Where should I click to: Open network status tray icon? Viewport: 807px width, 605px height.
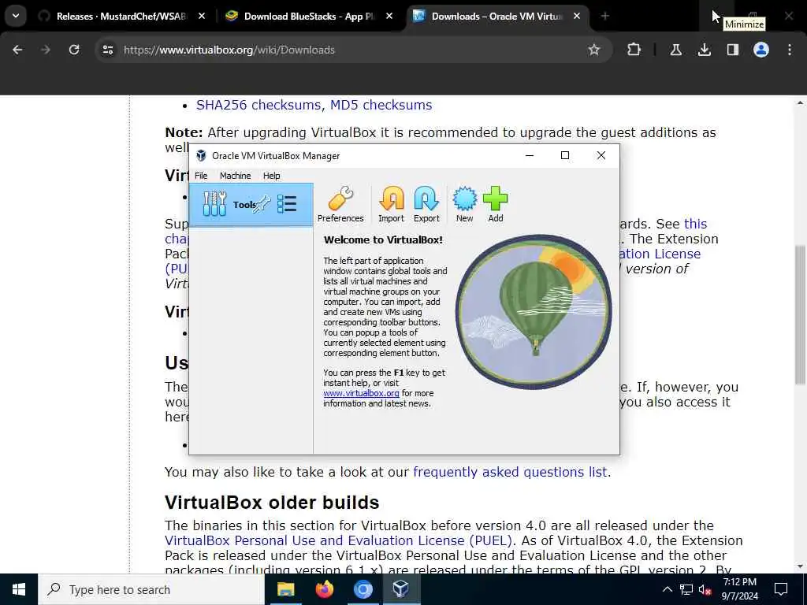(x=686, y=589)
